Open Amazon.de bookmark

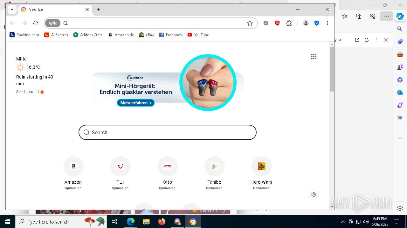(x=121, y=35)
